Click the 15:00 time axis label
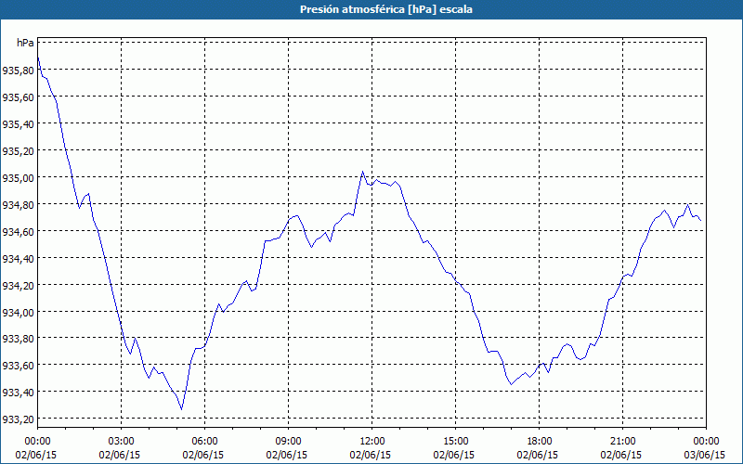Image resolution: width=743 pixels, height=464 pixels. pos(455,442)
